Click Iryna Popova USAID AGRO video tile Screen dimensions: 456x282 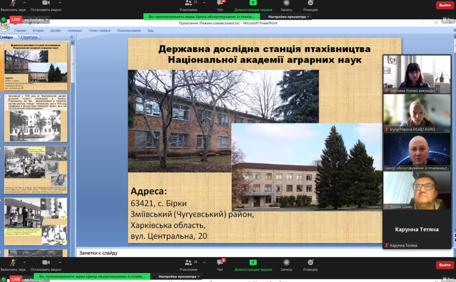(x=417, y=113)
